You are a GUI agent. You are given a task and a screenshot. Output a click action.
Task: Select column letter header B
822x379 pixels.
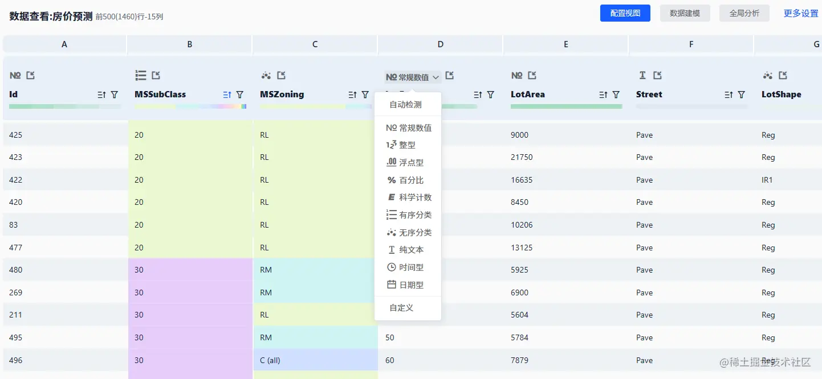[190, 44]
